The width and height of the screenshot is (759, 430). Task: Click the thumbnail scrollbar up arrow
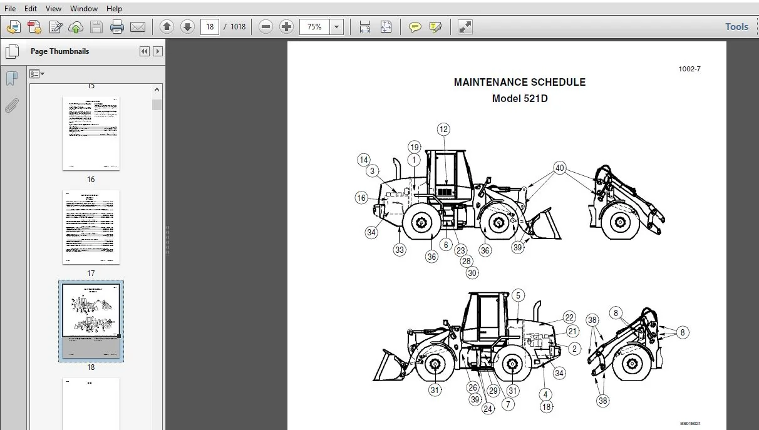(157, 90)
